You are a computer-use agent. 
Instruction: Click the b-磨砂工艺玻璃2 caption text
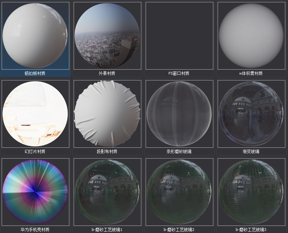(179, 230)
